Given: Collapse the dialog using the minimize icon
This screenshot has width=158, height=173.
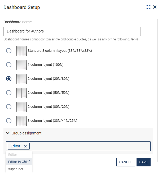Looking at the screenshot, I should [x=148, y=7].
